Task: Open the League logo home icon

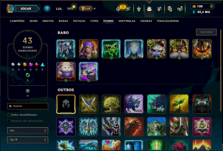Action: pos(10,9)
